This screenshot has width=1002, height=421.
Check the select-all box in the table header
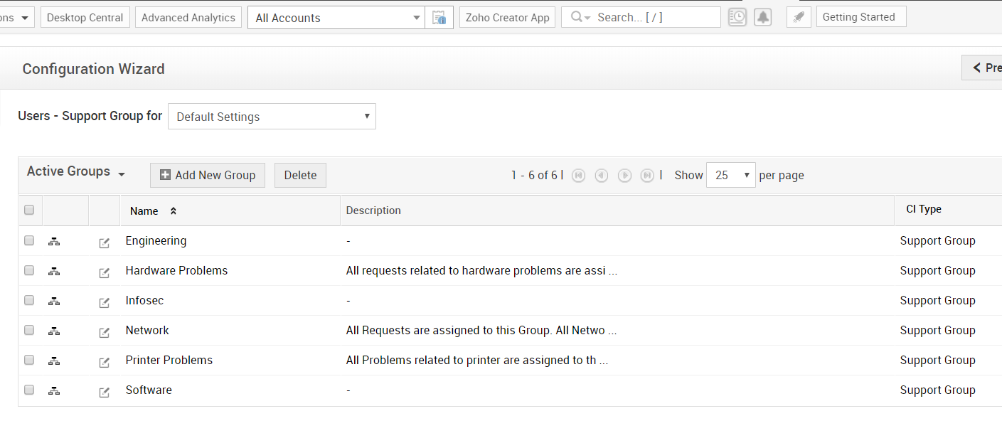tap(29, 210)
